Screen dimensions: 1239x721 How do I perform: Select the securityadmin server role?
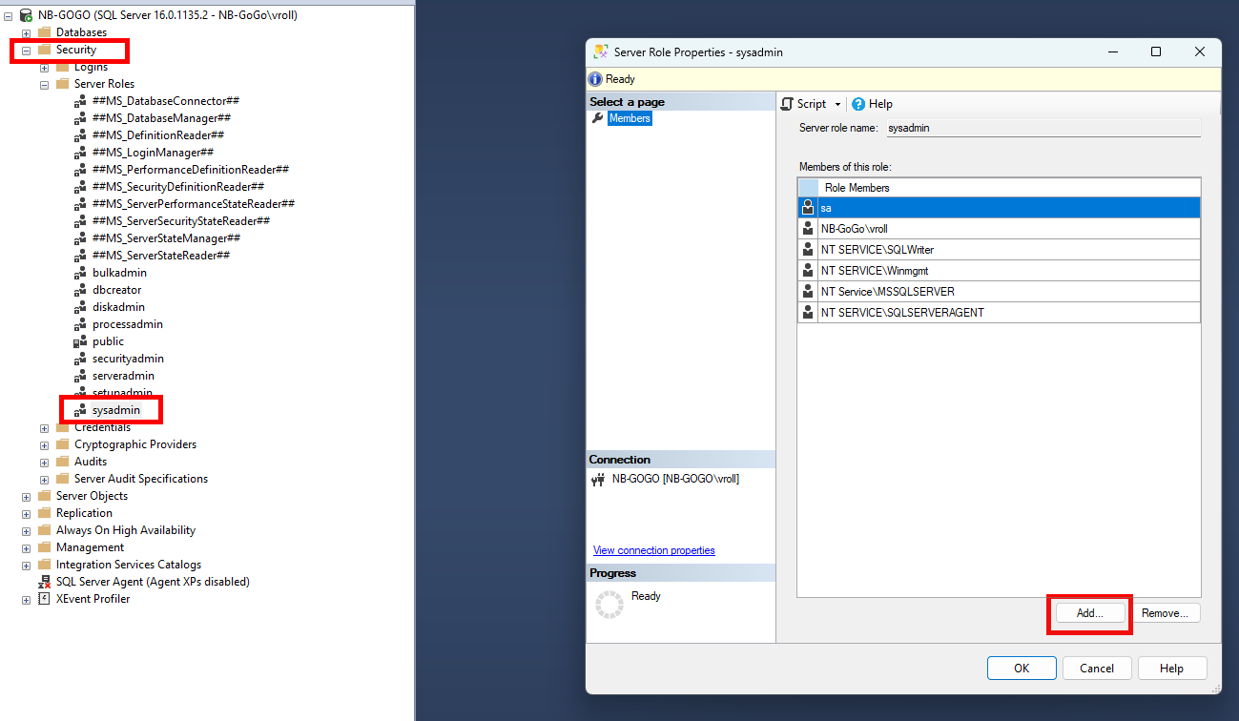(128, 359)
